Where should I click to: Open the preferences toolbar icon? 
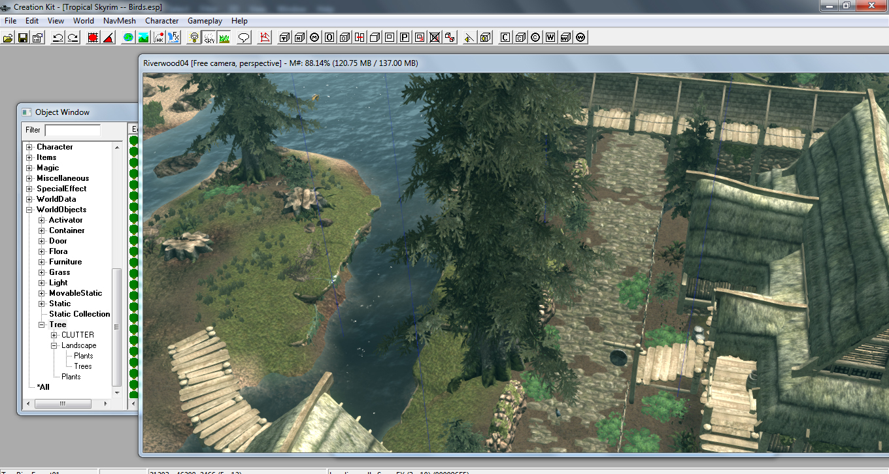click(38, 37)
